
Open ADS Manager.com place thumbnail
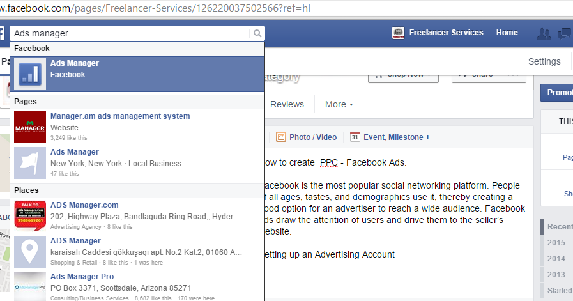coord(30,215)
